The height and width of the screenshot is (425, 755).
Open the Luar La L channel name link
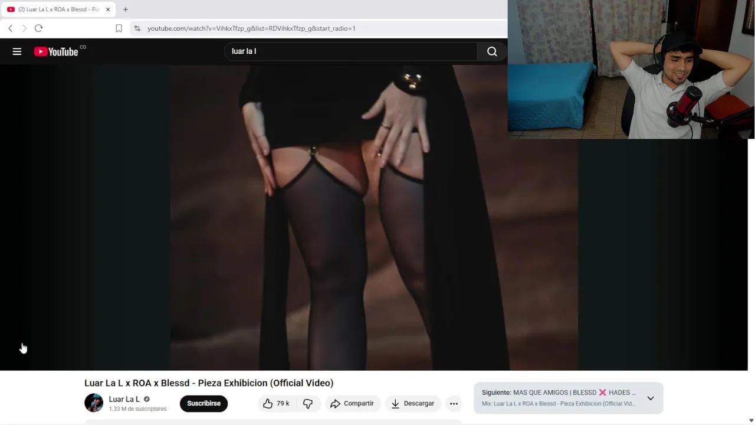pos(124,399)
